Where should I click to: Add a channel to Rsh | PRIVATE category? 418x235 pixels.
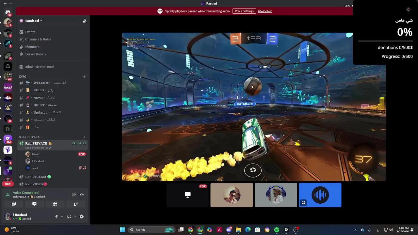pos(84,137)
